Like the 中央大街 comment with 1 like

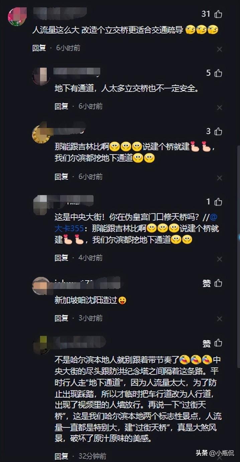[x=218, y=201]
